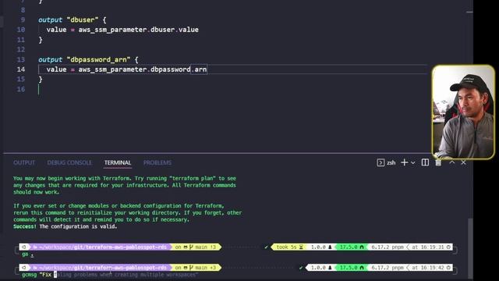
Task: Click "6.17.2 pnpm" in the first prompt
Action: (388, 247)
